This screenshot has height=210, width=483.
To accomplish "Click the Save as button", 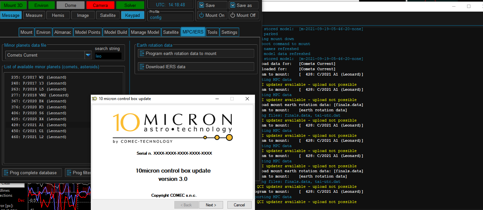I will [244, 5].
